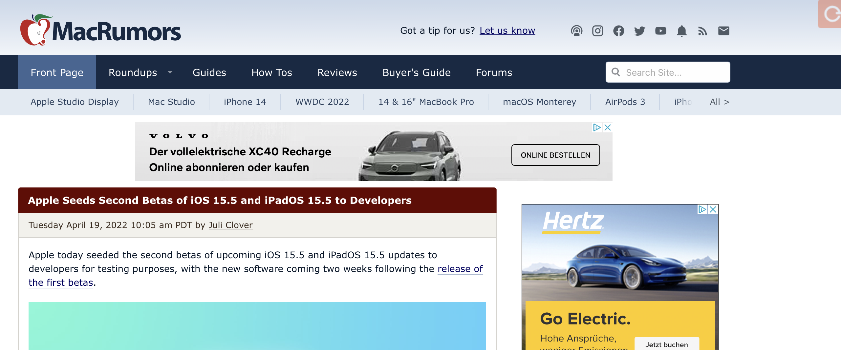Go to the Guides section

(209, 72)
